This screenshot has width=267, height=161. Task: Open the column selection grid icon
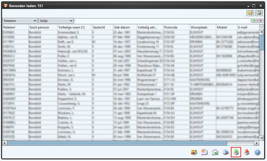259,13
